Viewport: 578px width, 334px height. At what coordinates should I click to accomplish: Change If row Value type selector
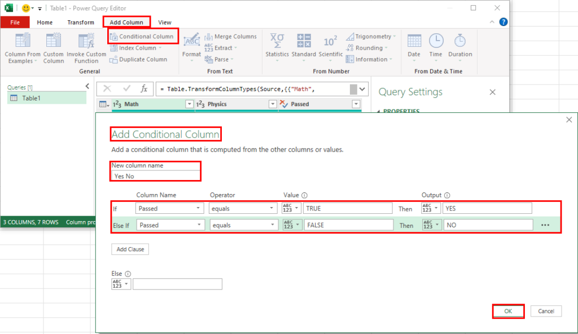(291, 209)
